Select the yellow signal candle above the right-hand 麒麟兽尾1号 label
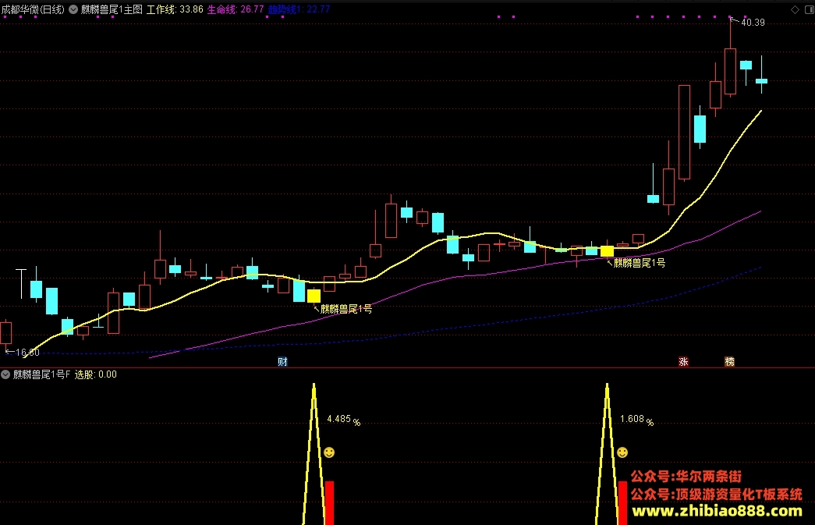This screenshot has height=525, width=815. [x=607, y=252]
